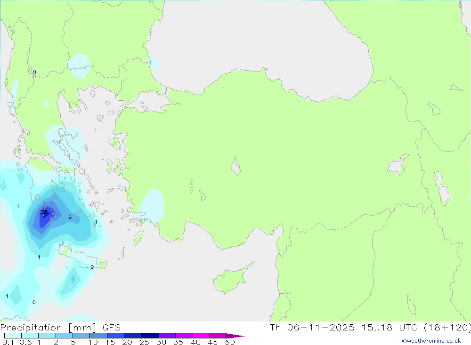The height and width of the screenshot is (345, 471).
Task: Click the legend label "35"
Action: tap(179, 342)
